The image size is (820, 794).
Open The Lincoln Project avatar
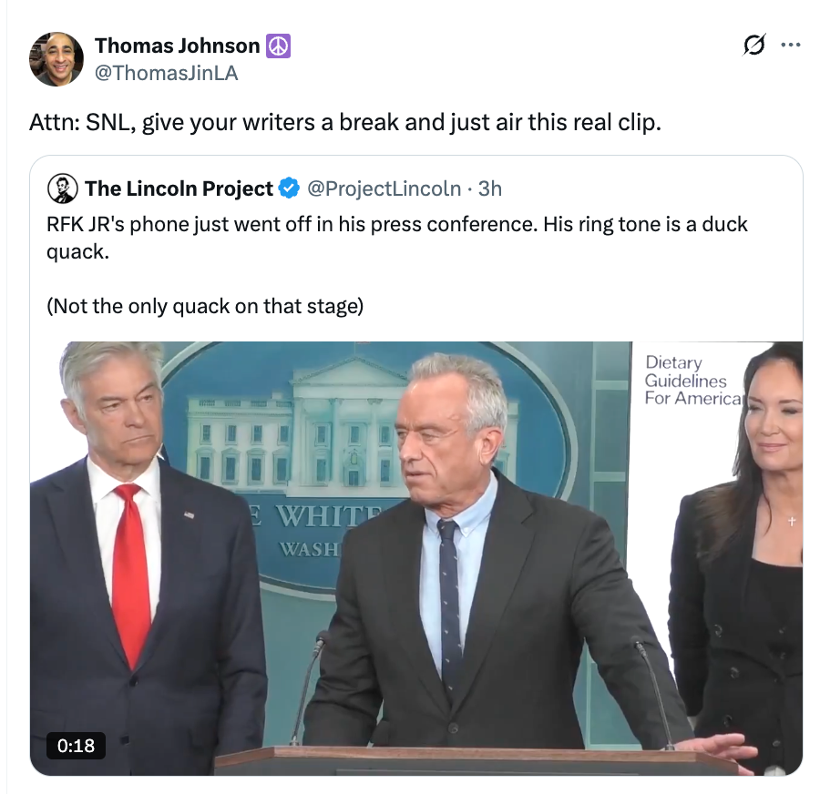tap(62, 188)
